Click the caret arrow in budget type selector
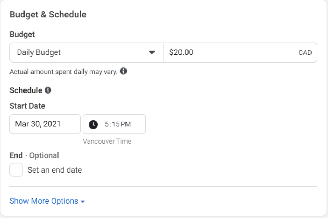The height and width of the screenshot is (218, 328). (x=152, y=52)
